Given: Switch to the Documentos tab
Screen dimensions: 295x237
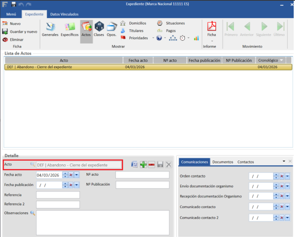Looking at the screenshot, I should point(223,162).
